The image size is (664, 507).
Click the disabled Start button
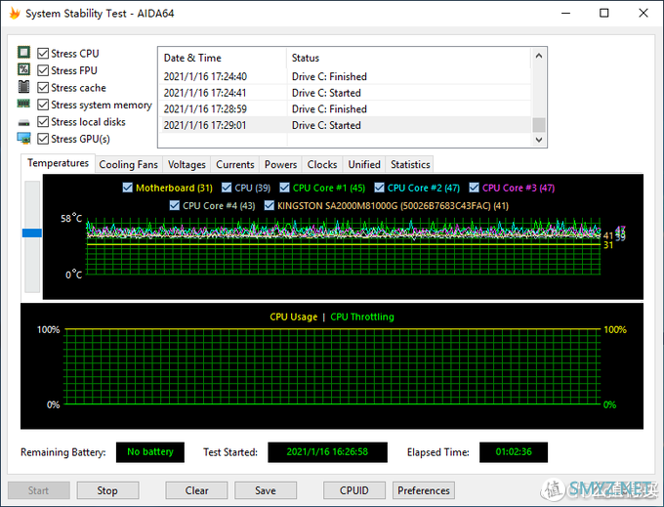[x=38, y=490]
